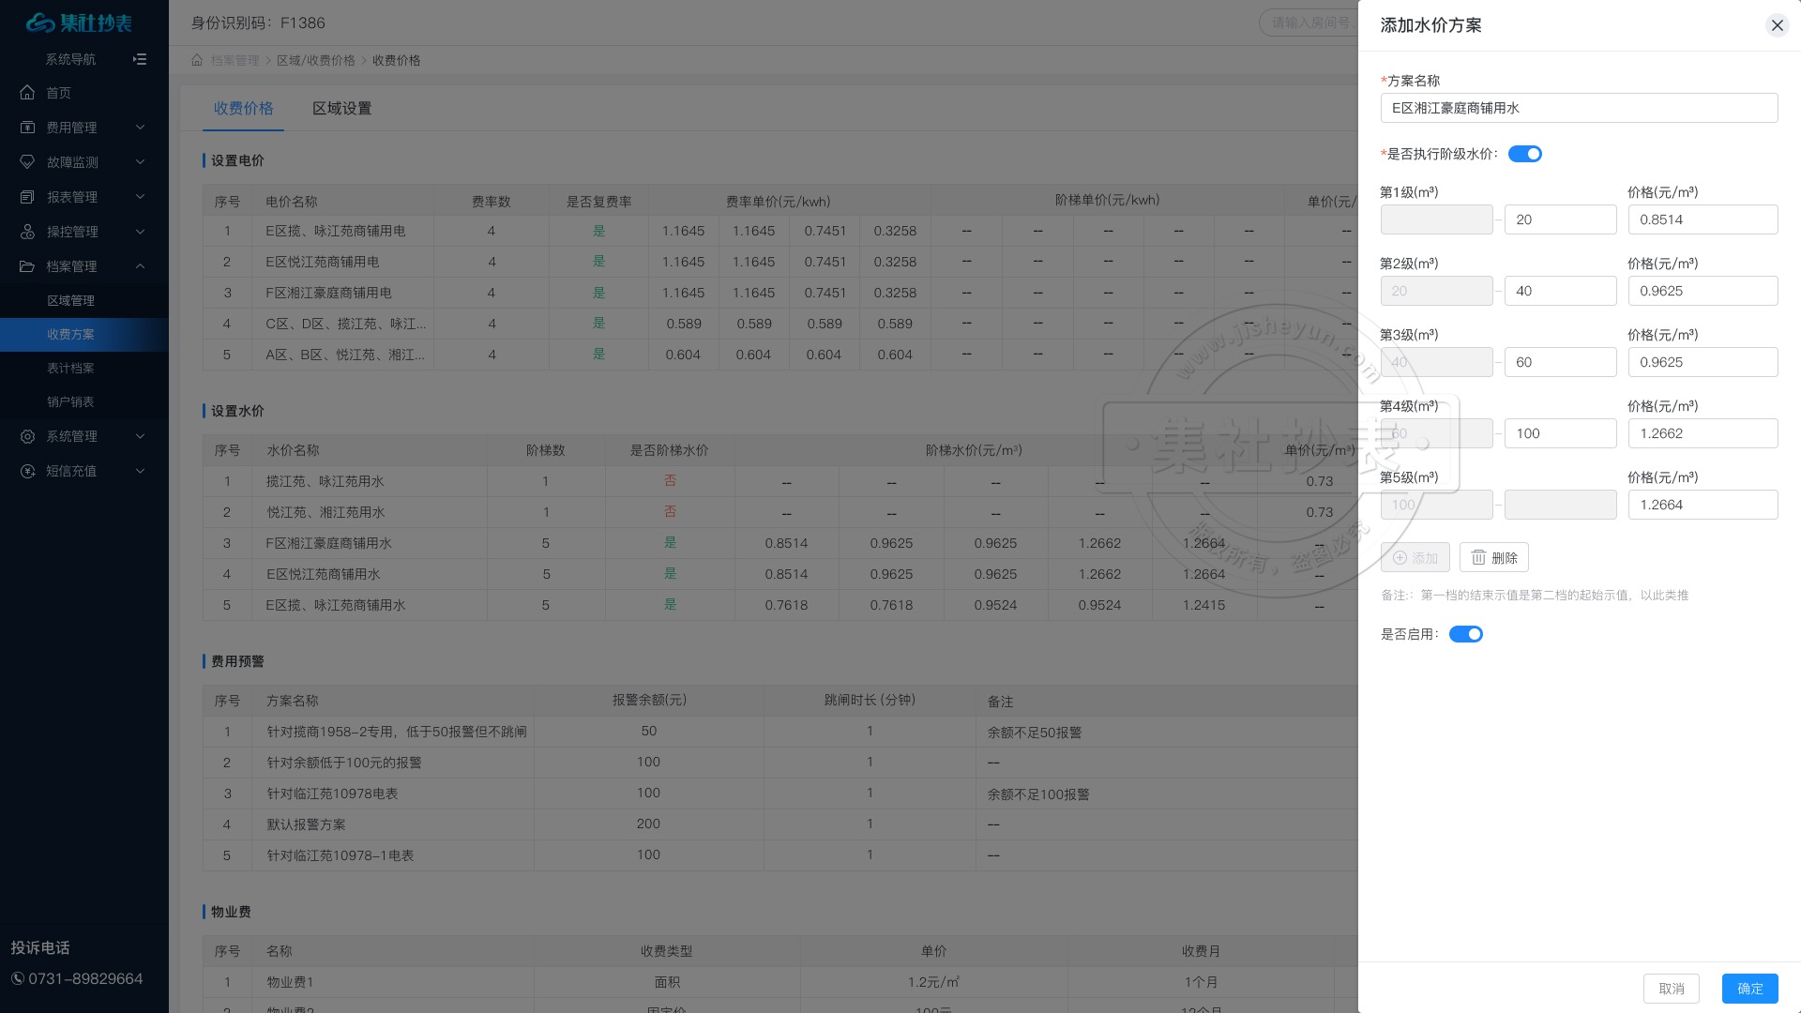Click the 取消 cancel button
1801x1013 pixels.
1671,988
